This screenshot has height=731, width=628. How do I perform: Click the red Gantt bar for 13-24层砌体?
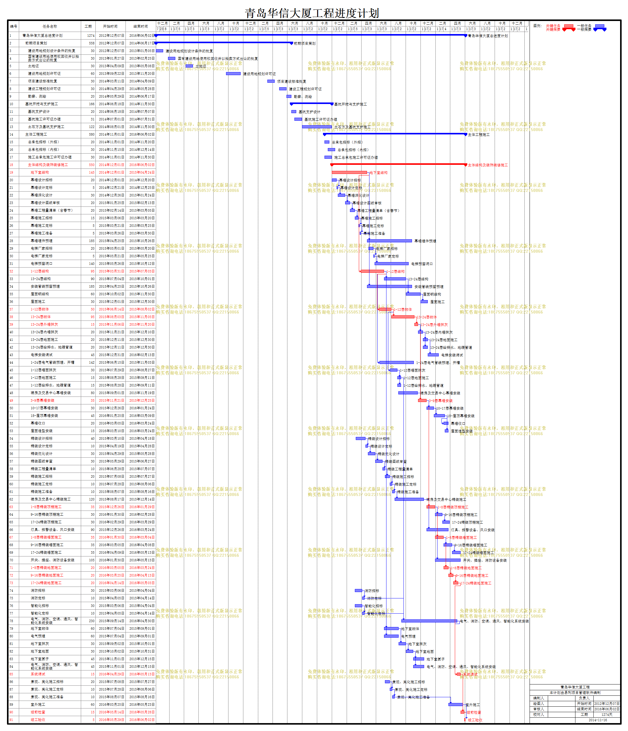pos(403,317)
